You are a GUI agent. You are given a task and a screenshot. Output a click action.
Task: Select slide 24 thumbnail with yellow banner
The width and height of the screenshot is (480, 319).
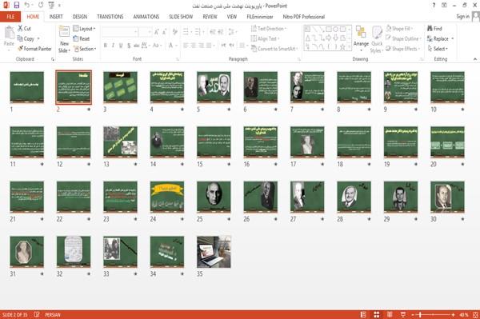[167, 197]
